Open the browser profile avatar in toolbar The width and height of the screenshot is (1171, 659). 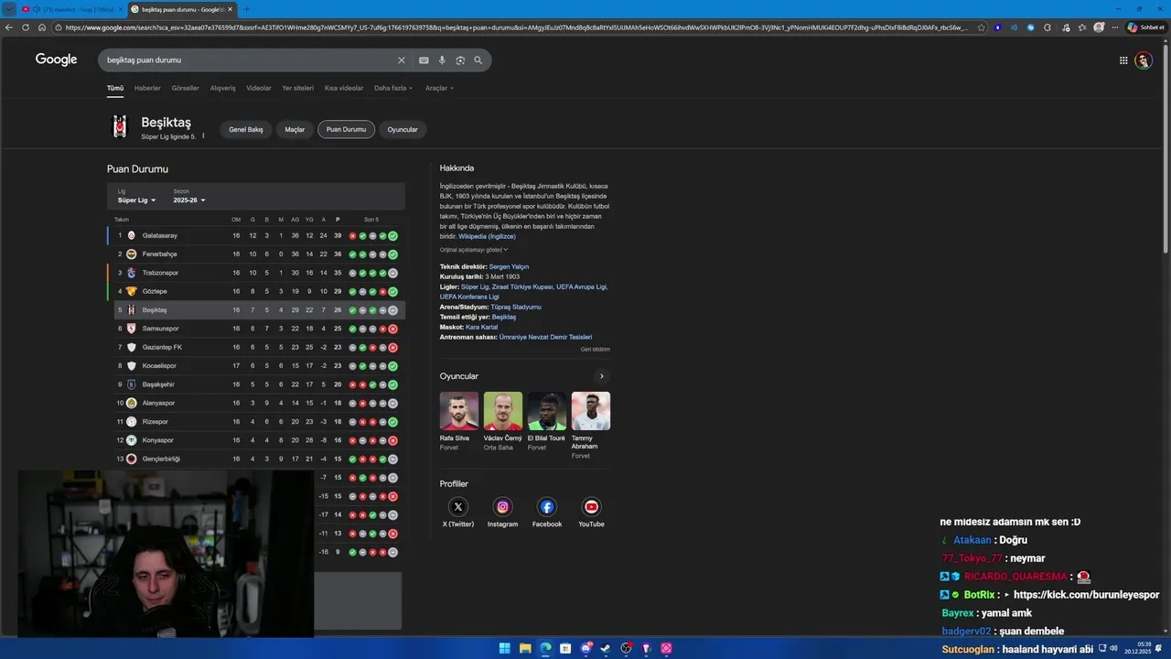click(x=1099, y=27)
